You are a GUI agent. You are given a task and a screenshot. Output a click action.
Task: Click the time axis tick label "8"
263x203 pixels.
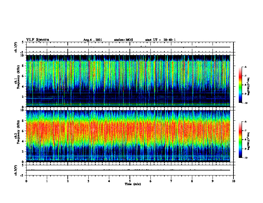[192, 181]
